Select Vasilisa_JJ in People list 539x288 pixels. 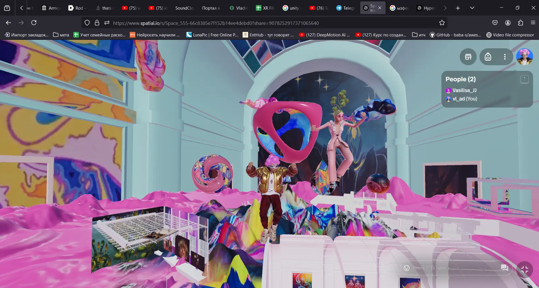pyautogui.click(x=461, y=90)
